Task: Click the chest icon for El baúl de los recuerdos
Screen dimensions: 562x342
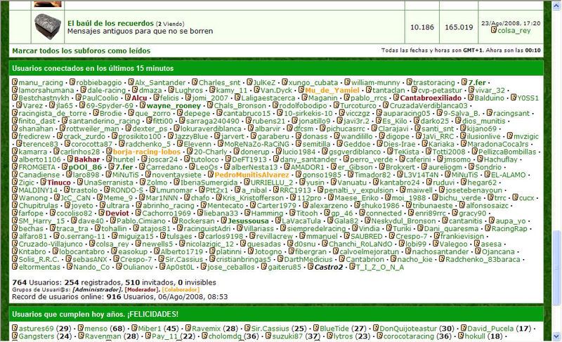Action: [48, 26]
